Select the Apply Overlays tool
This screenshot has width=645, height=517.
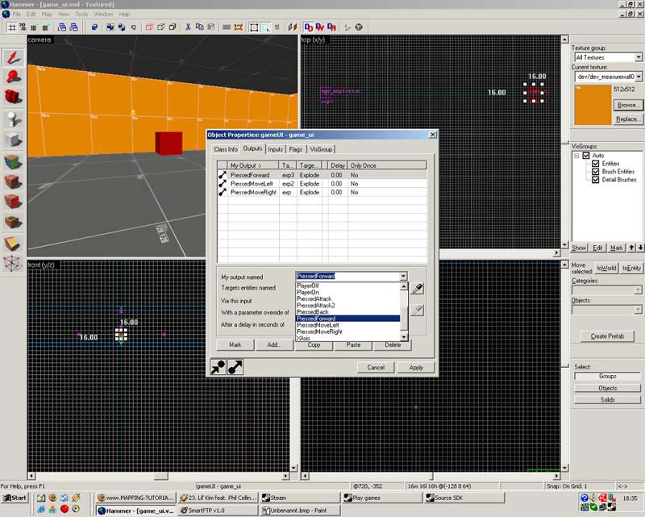tap(13, 223)
